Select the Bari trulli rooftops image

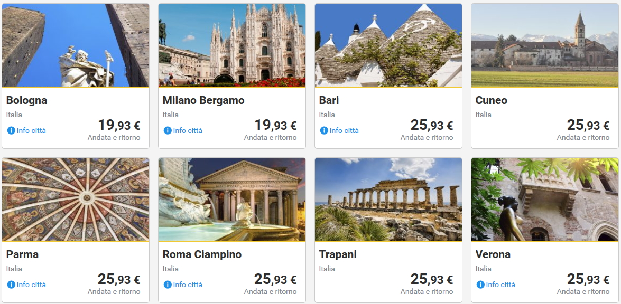388,45
